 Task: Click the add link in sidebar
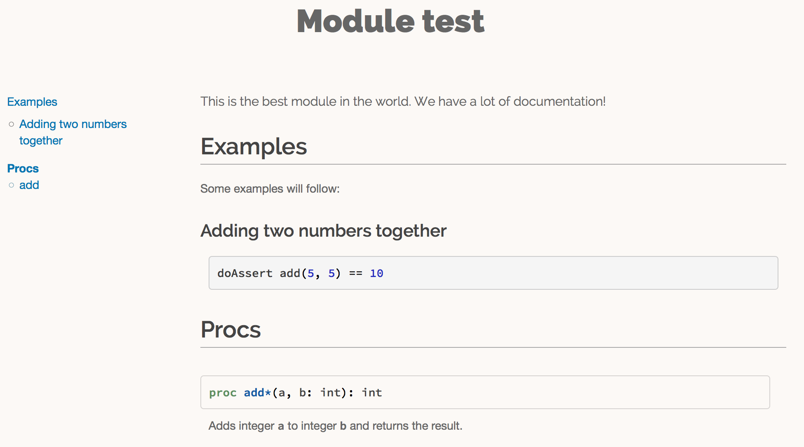click(29, 184)
